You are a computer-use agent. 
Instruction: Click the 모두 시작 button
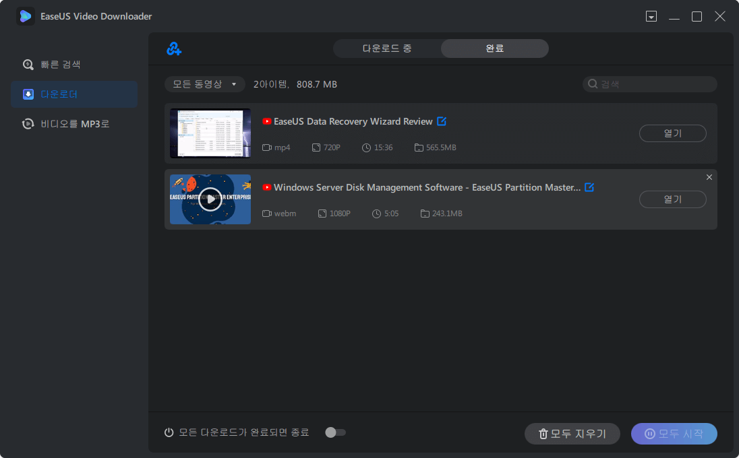pyautogui.click(x=674, y=434)
